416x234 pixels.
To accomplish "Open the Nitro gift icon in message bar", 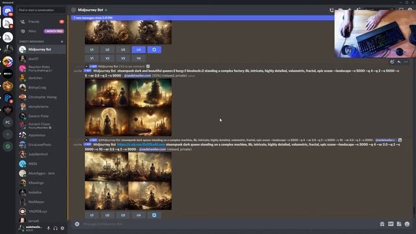I will (382, 224).
